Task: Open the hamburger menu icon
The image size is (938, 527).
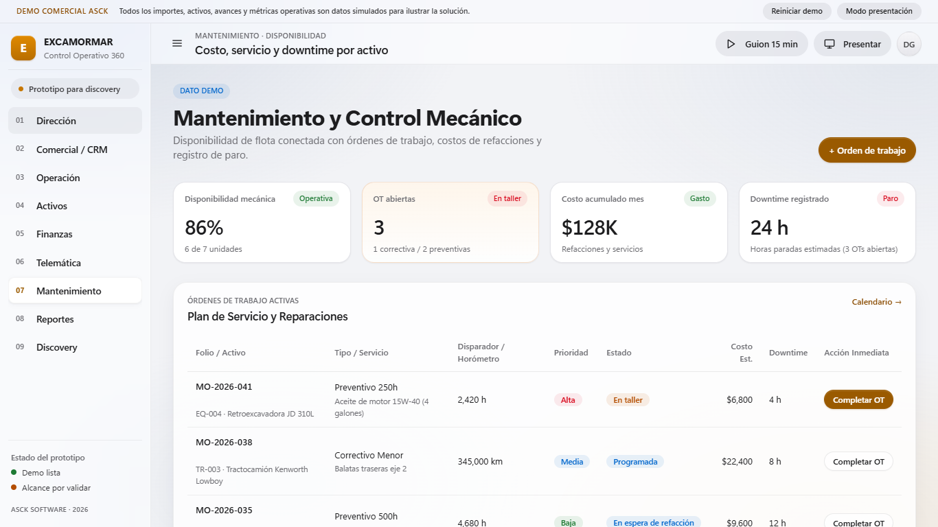Action: (x=177, y=43)
